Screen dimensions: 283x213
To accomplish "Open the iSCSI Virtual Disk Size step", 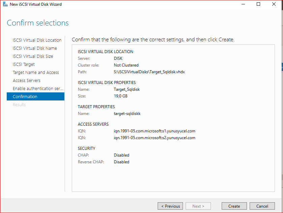I will click(33, 56).
